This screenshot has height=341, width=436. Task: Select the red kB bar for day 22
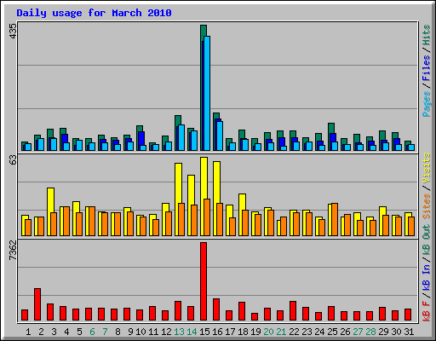(293, 310)
